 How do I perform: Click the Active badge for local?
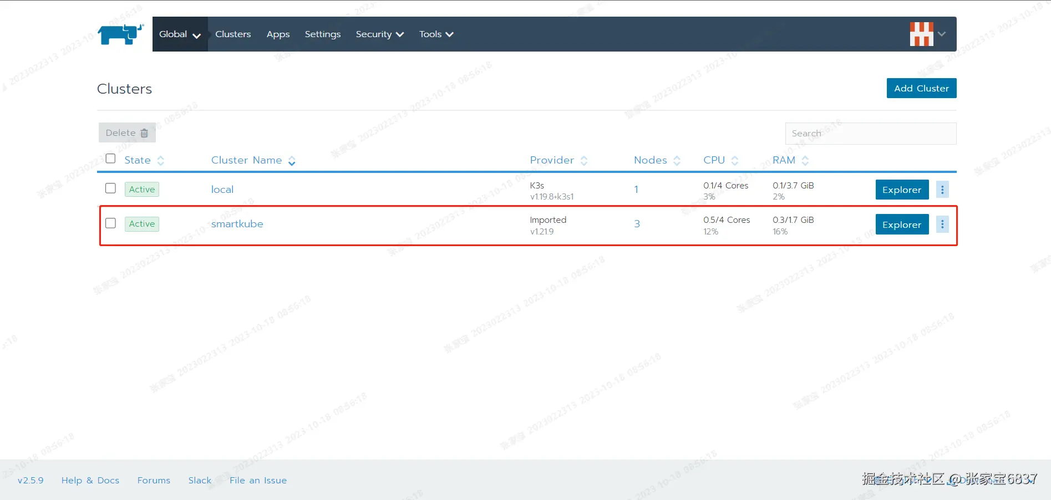142,190
